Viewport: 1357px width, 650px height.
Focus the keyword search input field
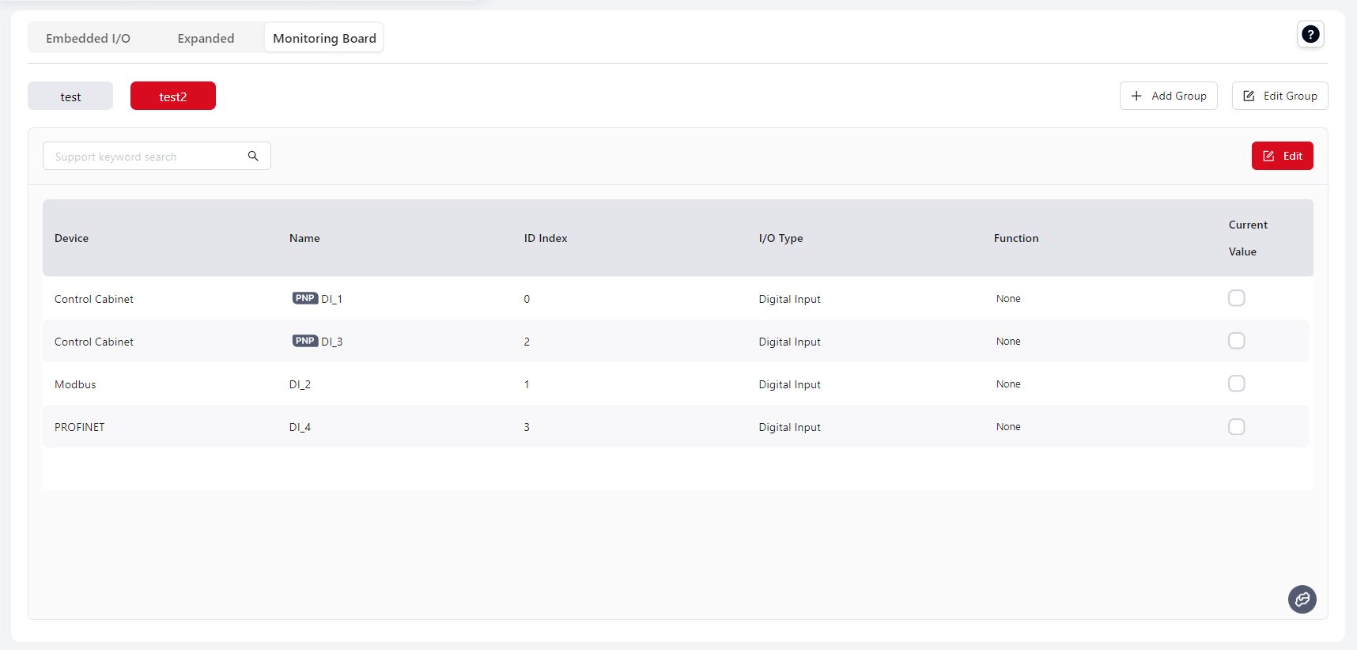tap(146, 157)
